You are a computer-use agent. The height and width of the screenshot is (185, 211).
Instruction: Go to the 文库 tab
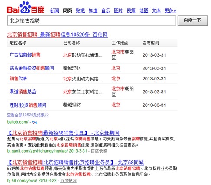click(156, 10)
